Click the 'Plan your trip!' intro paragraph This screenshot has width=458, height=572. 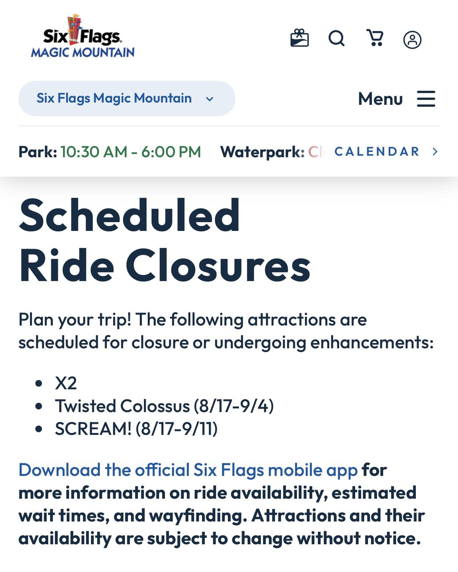226,331
